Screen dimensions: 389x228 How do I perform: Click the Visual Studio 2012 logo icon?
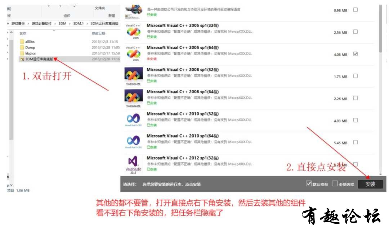pos(133,164)
